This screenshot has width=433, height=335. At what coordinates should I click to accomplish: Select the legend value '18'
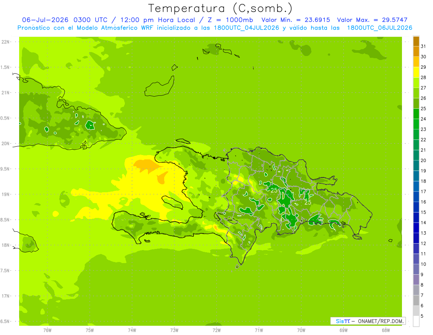tap(424, 181)
